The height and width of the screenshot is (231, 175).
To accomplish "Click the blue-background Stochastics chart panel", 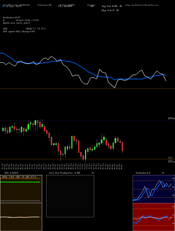I will coord(154,189).
